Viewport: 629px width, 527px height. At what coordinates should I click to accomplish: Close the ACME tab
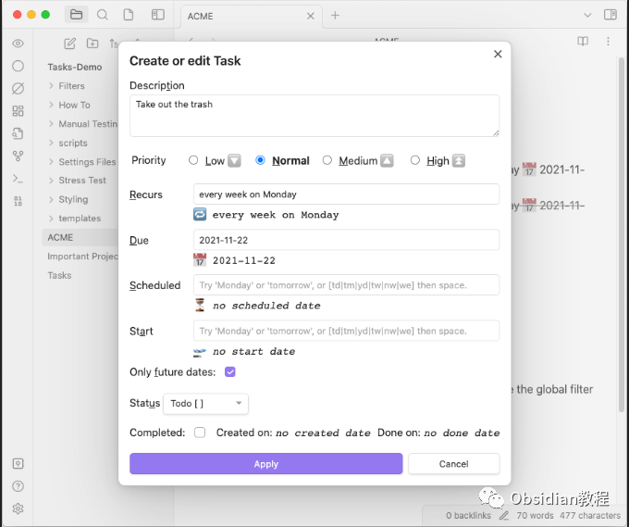310,16
